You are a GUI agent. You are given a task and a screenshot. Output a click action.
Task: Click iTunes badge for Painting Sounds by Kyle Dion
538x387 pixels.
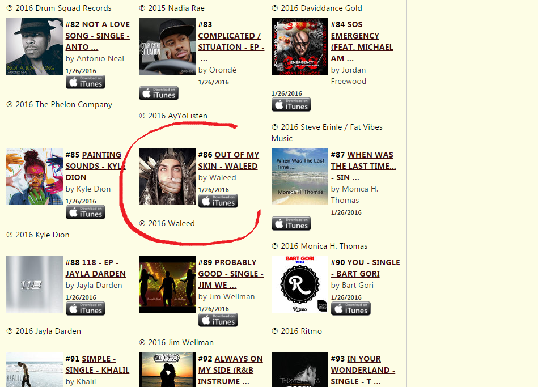pos(86,212)
